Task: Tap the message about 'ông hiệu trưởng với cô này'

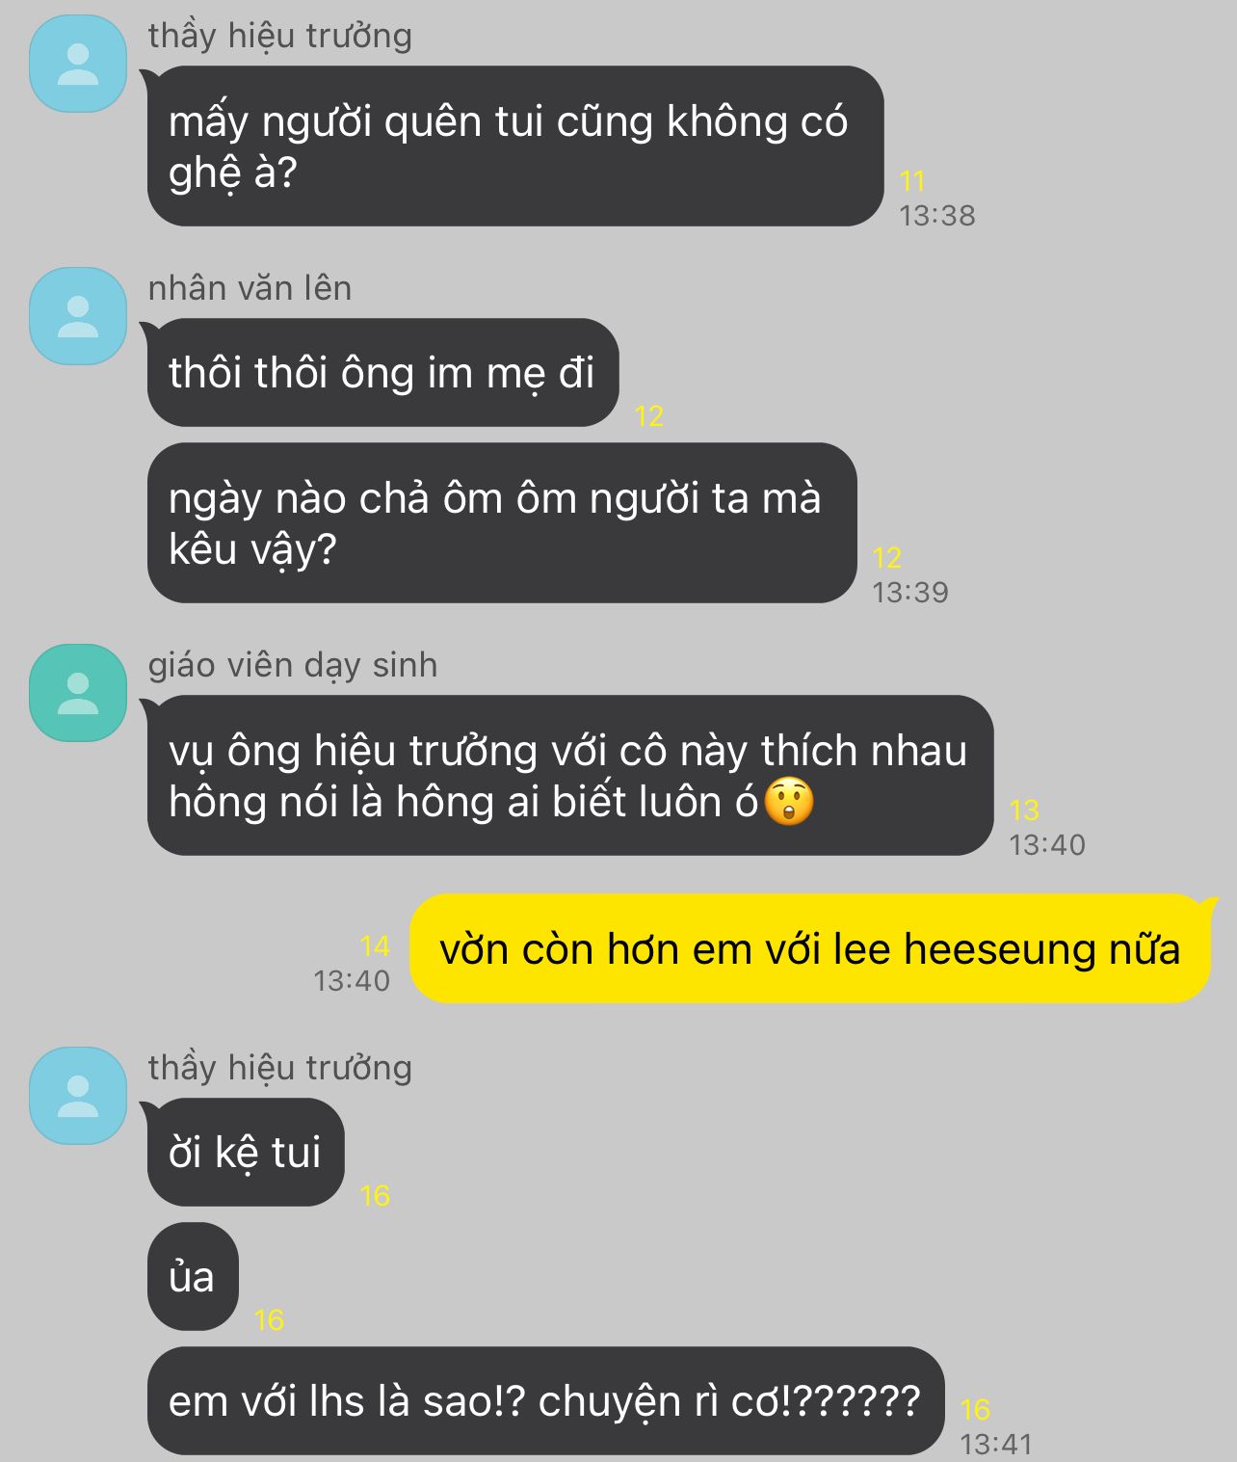Action: tap(570, 776)
